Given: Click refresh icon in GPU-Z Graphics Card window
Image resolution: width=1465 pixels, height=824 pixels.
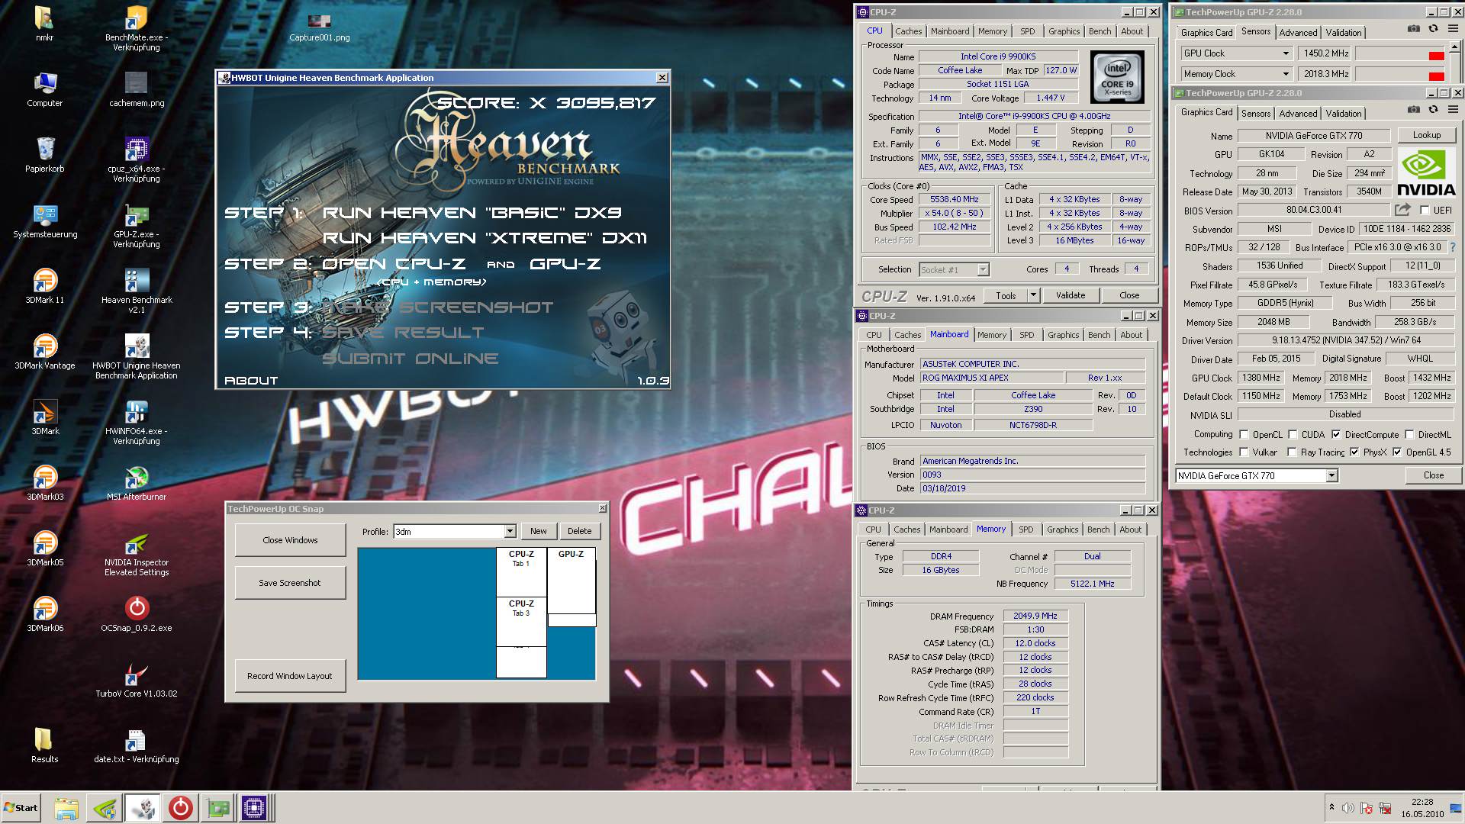Looking at the screenshot, I should click(1433, 110).
